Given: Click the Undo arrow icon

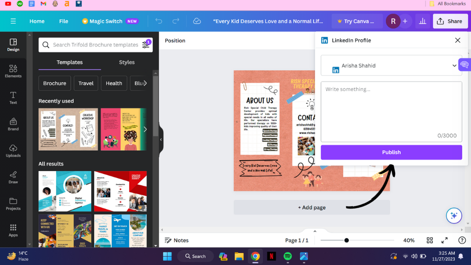Looking at the screenshot, I should point(159,21).
